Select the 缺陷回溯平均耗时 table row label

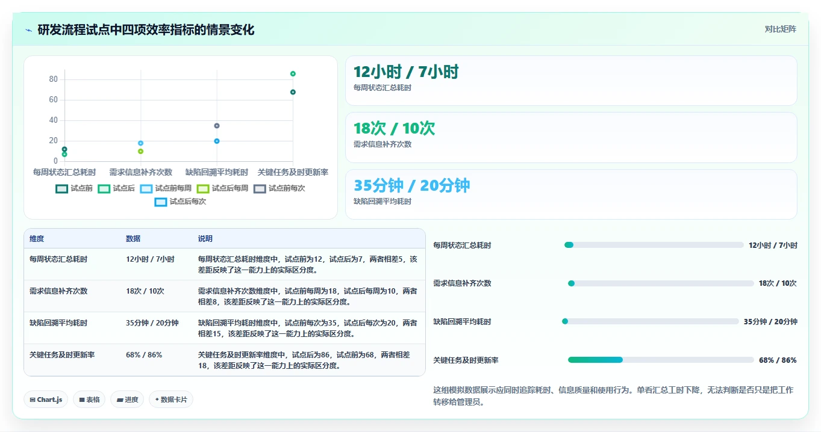click(x=58, y=323)
